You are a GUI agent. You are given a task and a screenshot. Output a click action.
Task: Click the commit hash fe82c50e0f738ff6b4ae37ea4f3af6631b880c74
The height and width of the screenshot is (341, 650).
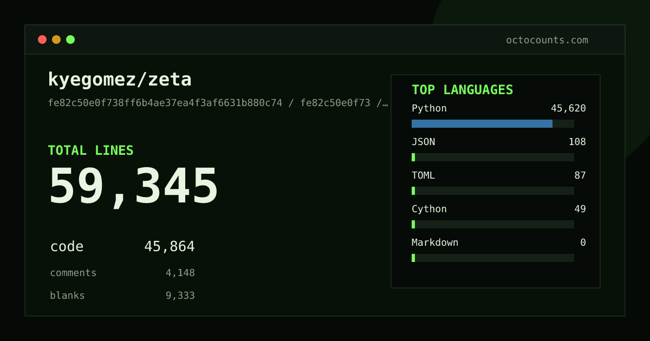pyautogui.click(x=165, y=103)
